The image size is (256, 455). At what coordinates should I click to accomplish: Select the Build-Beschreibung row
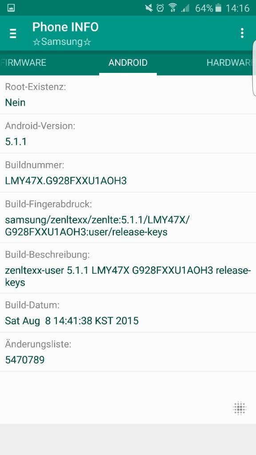pyautogui.click(x=128, y=268)
